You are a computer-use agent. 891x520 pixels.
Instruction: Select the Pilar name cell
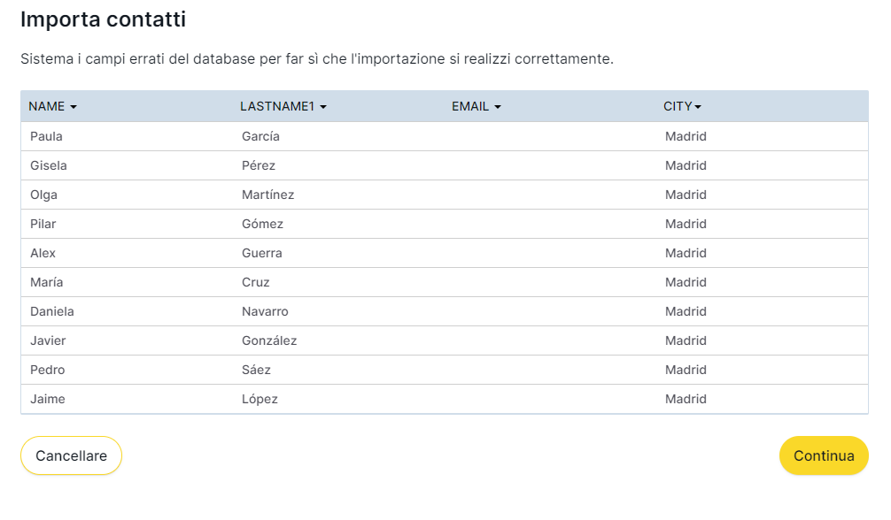coord(43,224)
